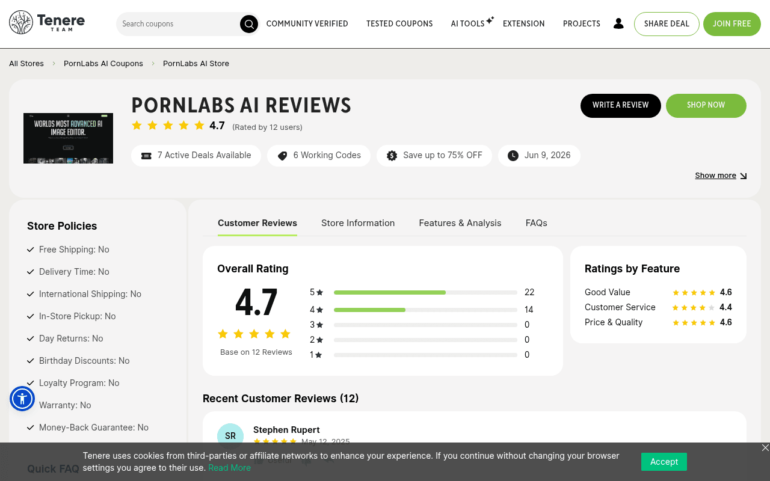Open the accessibility widget icon
Image resolution: width=770 pixels, height=481 pixels.
(22, 399)
